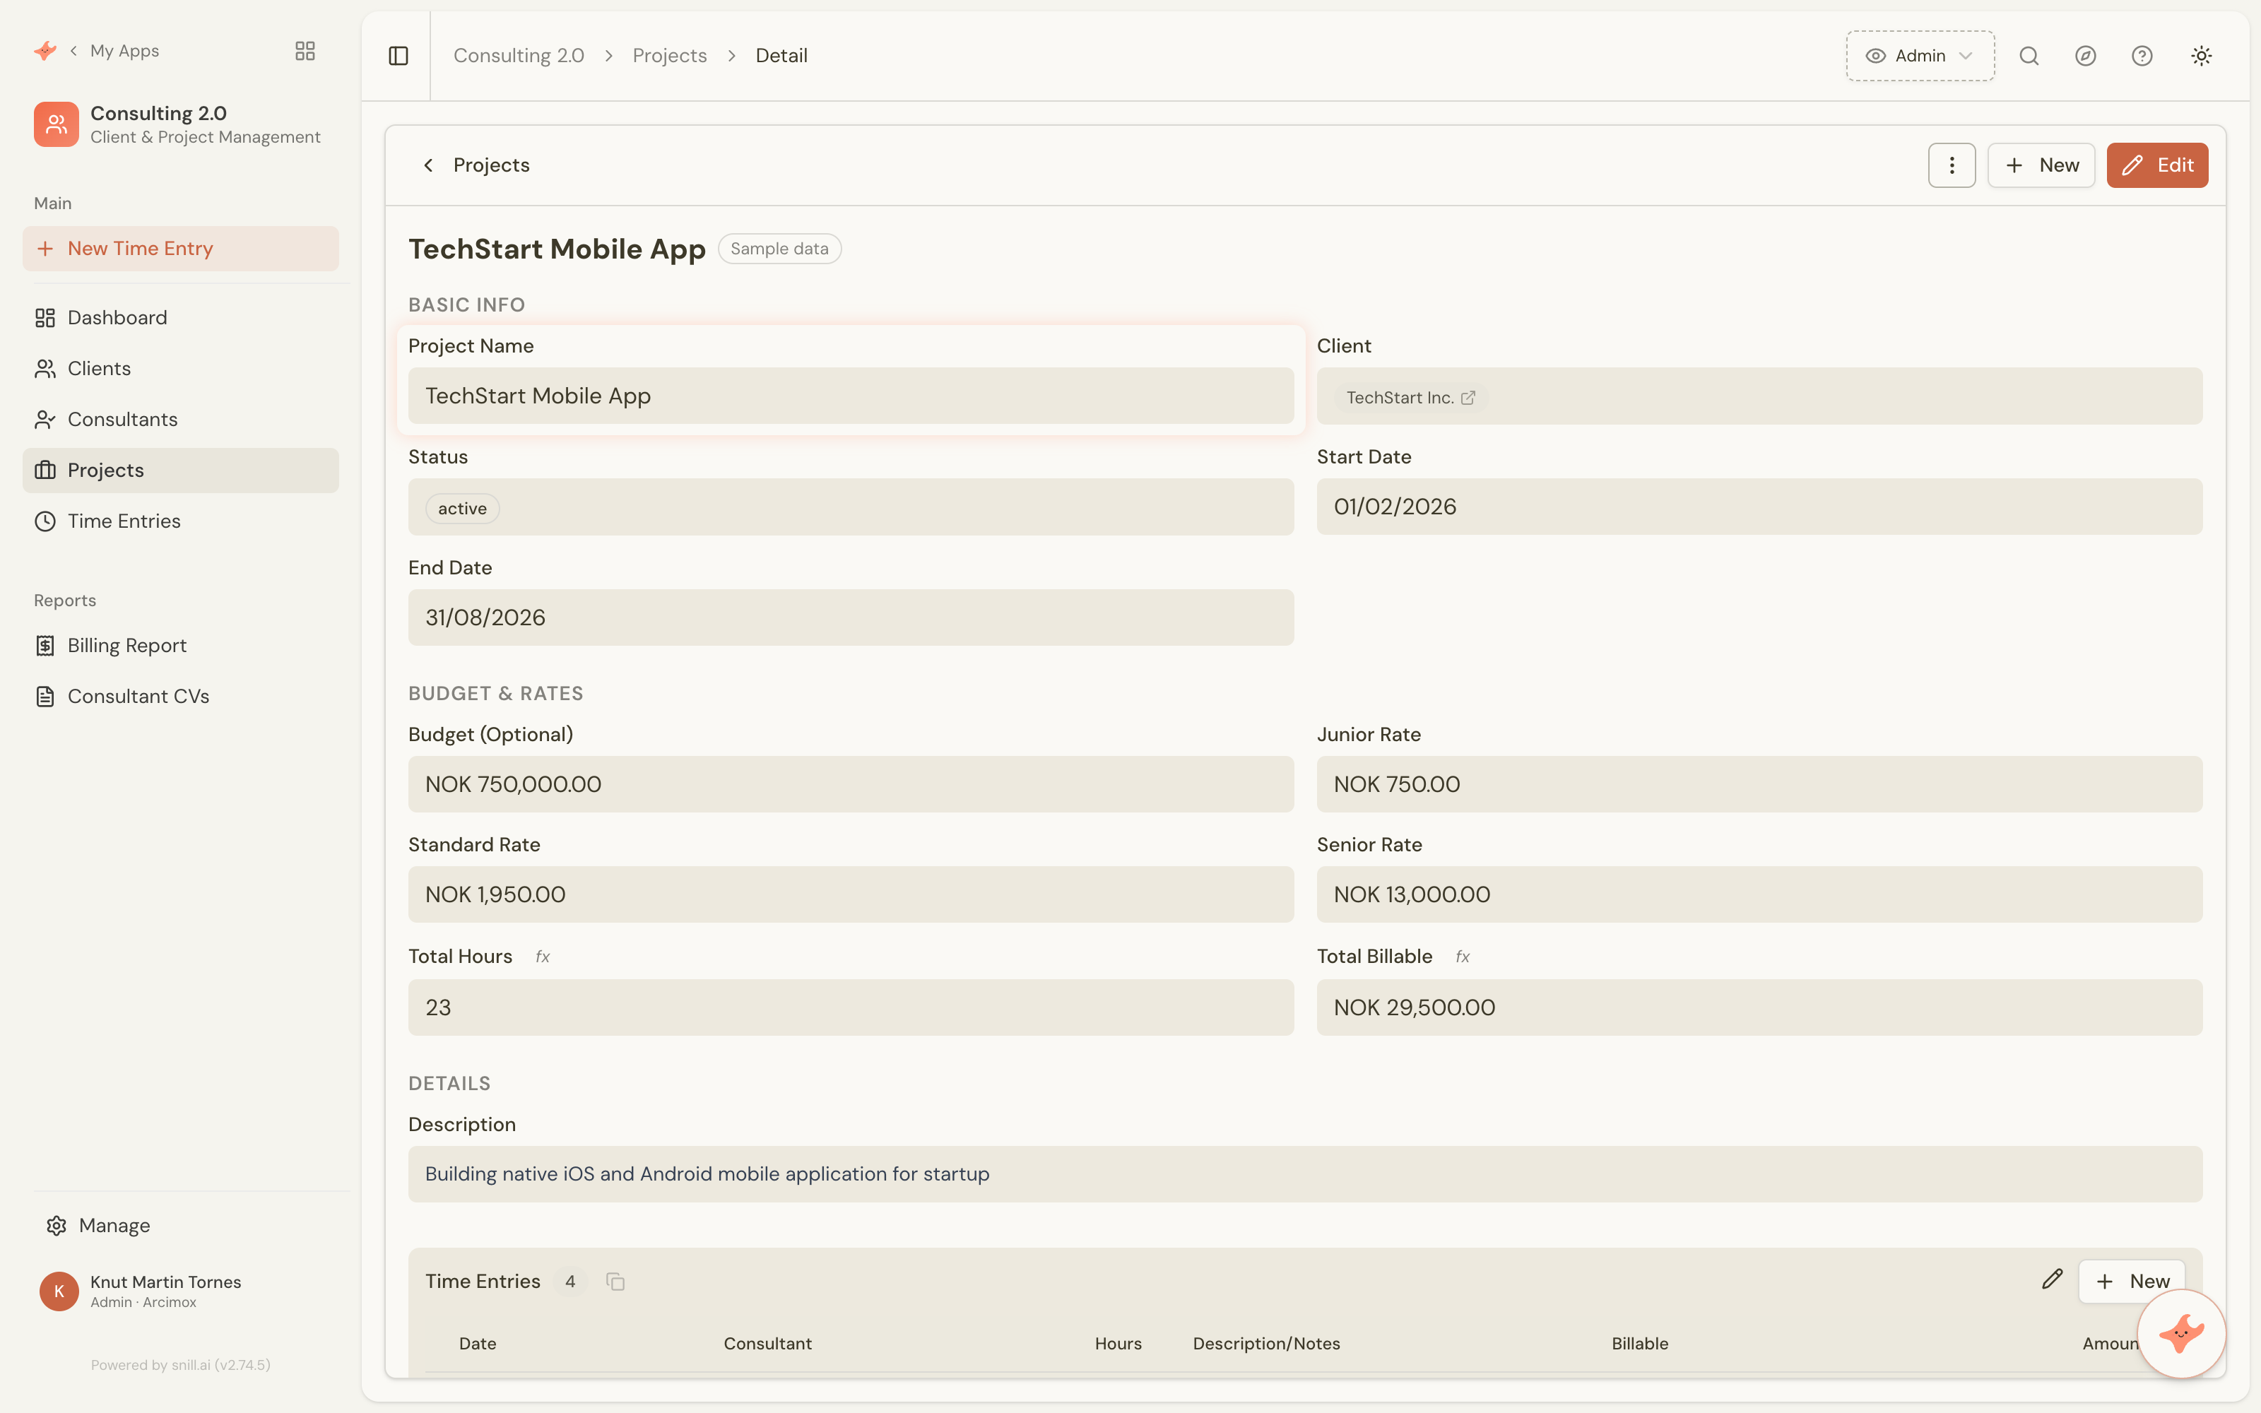The image size is (2261, 1413).
Task: Click the fx icon beside Total Billable
Action: click(x=1462, y=957)
